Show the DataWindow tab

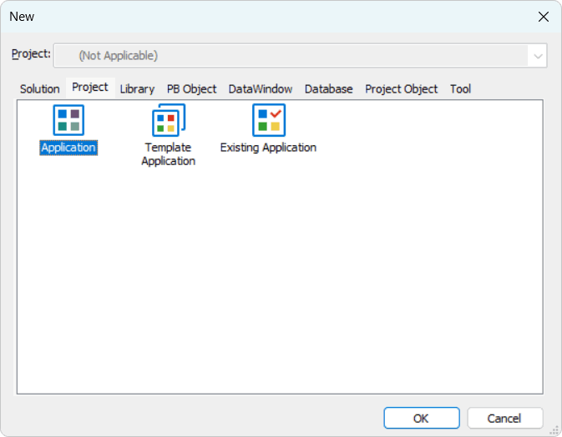pyautogui.click(x=261, y=88)
